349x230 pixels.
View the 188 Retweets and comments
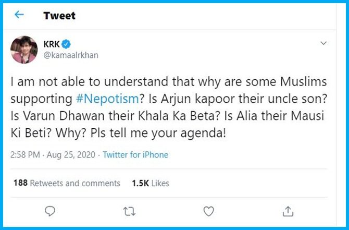[67, 183]
